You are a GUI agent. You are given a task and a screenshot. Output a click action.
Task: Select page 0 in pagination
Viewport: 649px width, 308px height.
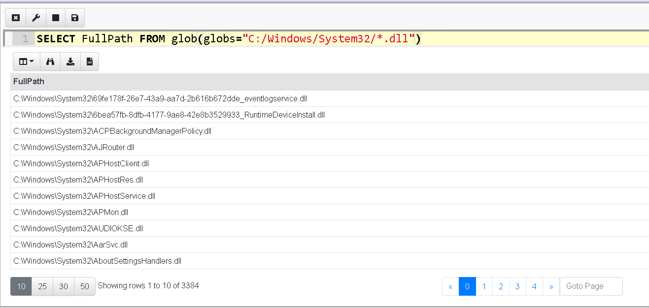click(x=467, y=286)
